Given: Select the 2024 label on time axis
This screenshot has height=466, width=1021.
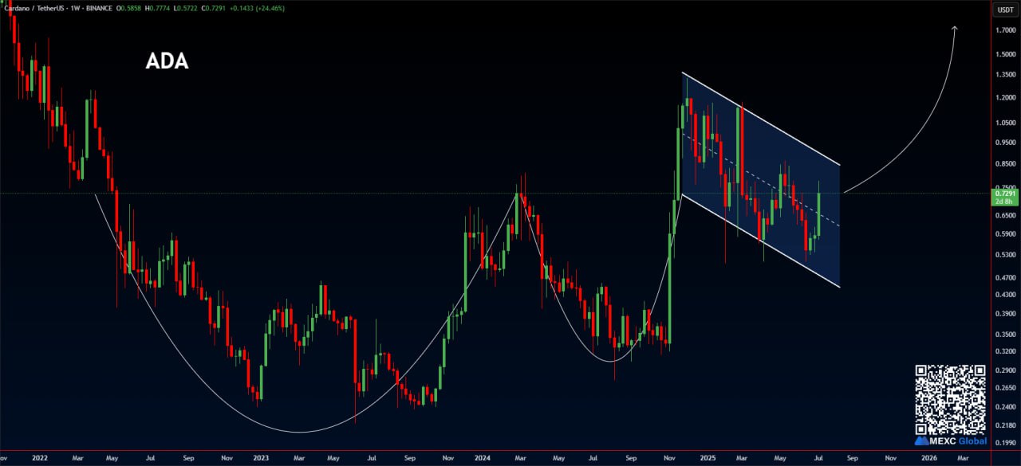Looking at the screenshot, I should pos(481,459).
